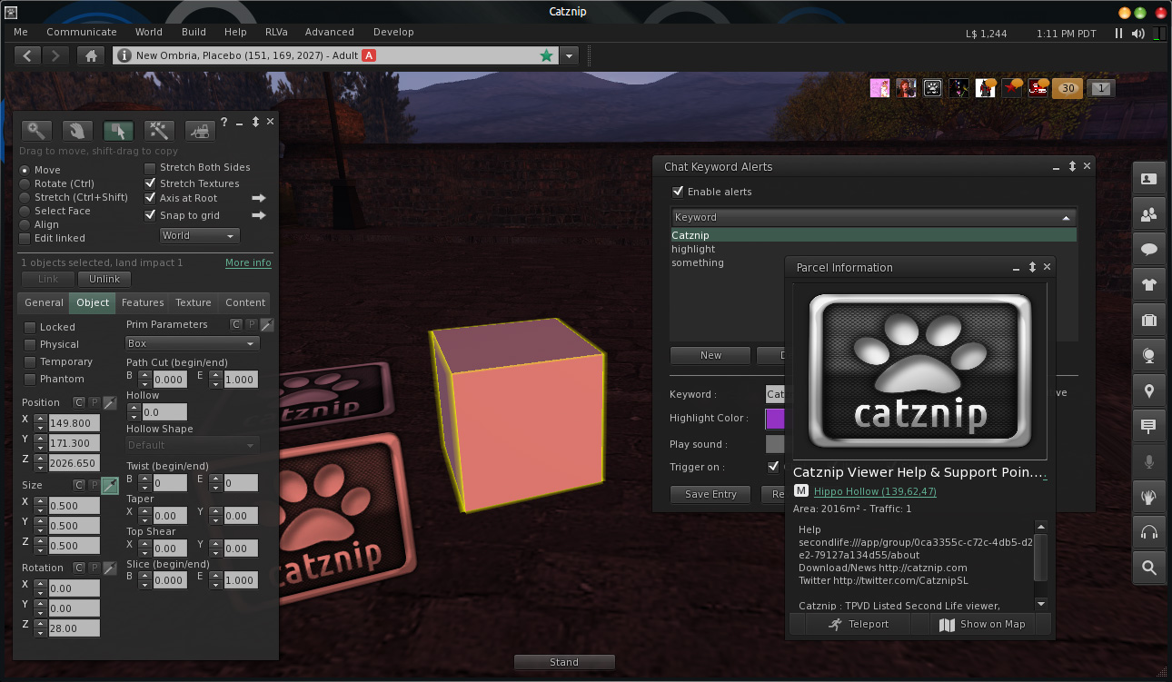
Task: Add landmark with green star icon
Action: 546,55
